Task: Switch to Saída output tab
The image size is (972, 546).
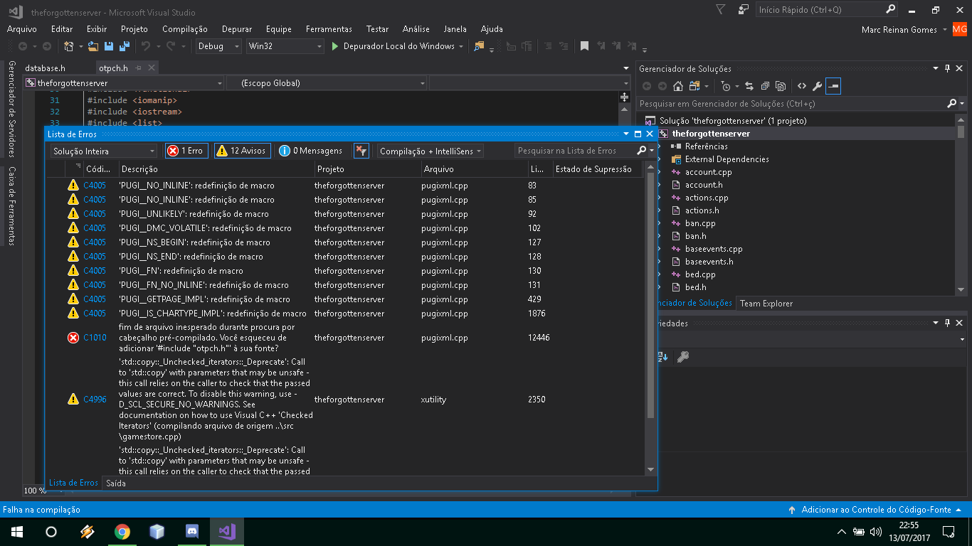Action: pos(116,483)
